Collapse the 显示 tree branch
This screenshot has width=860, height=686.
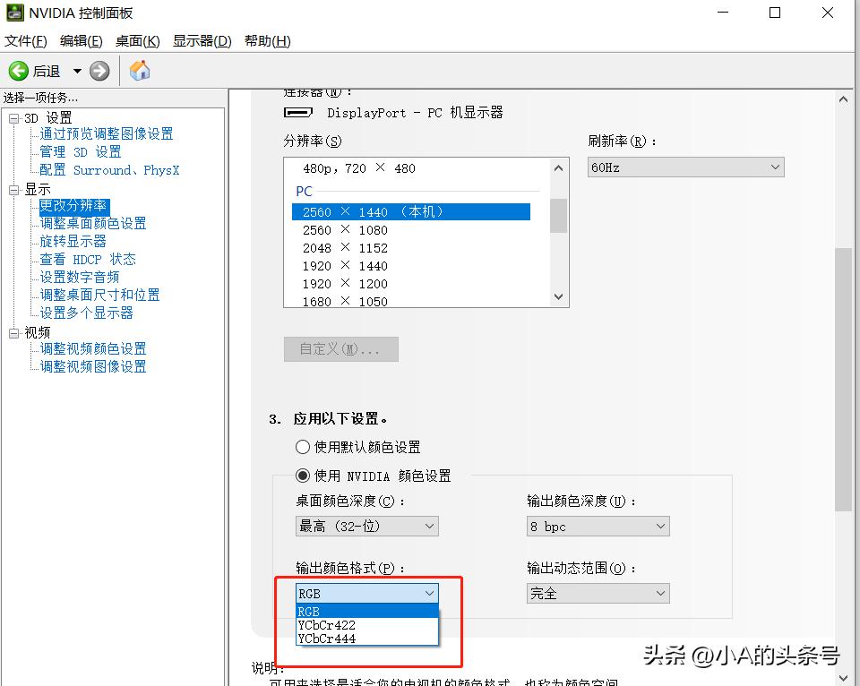[14, 189]
